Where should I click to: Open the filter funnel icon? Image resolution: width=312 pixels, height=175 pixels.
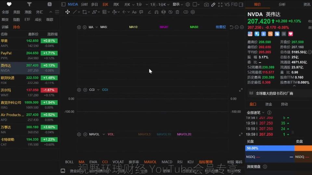point(29,4)
